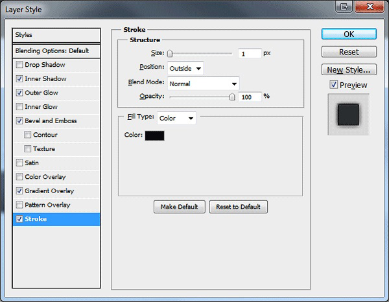Click the Size value input field
The height and width of the screenshot is (302, 389).
point(250,54)
